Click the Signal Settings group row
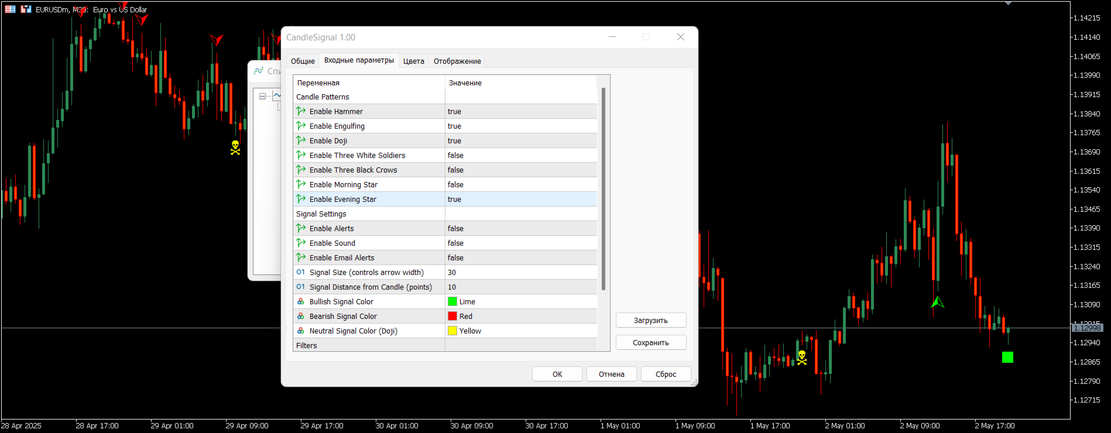1111x433 pixels. [445, 214]
